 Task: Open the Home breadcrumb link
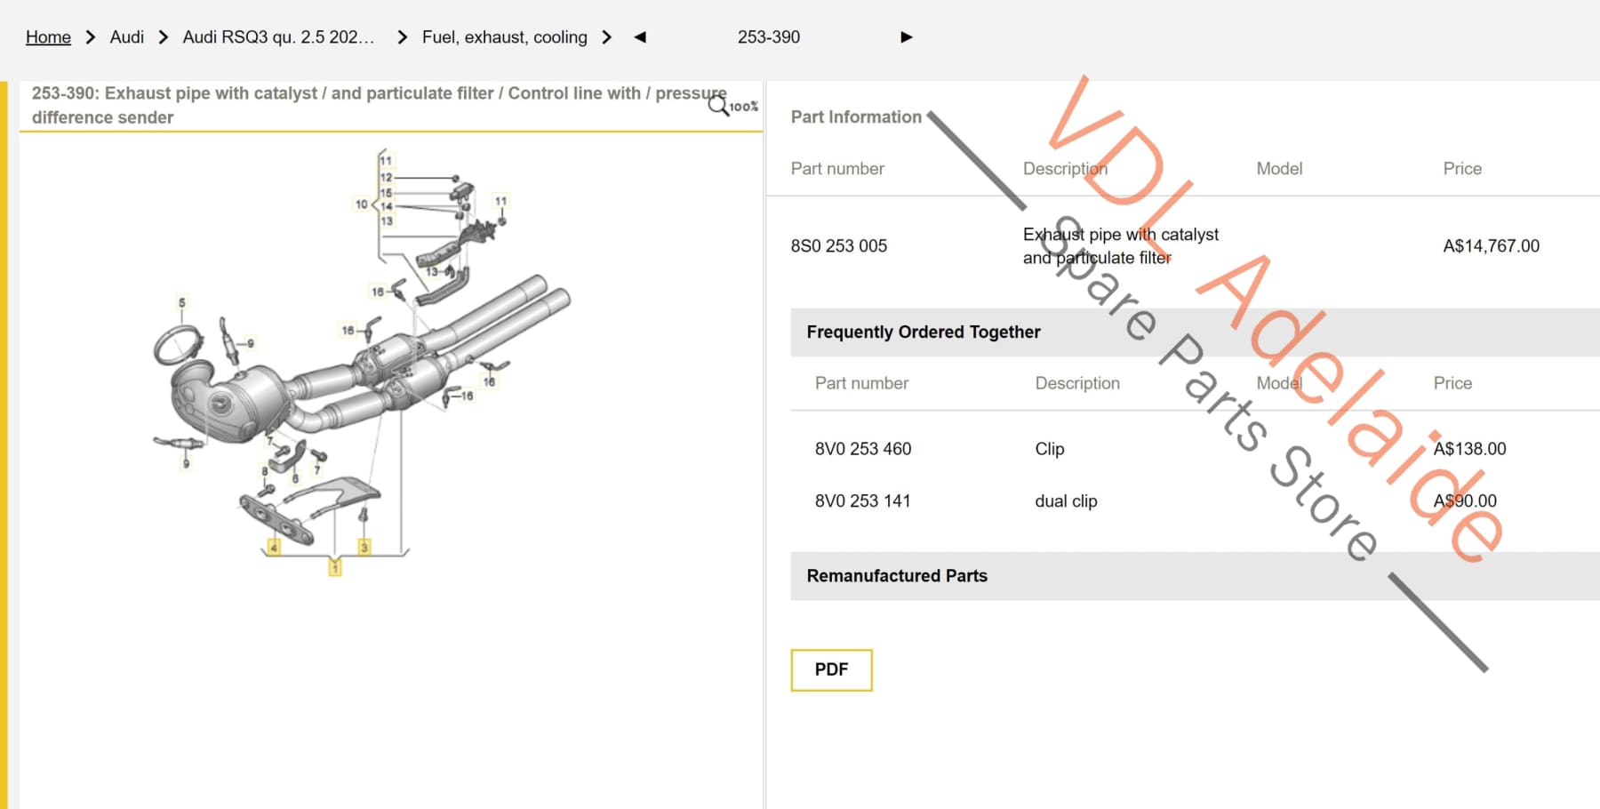click(48, 37)
